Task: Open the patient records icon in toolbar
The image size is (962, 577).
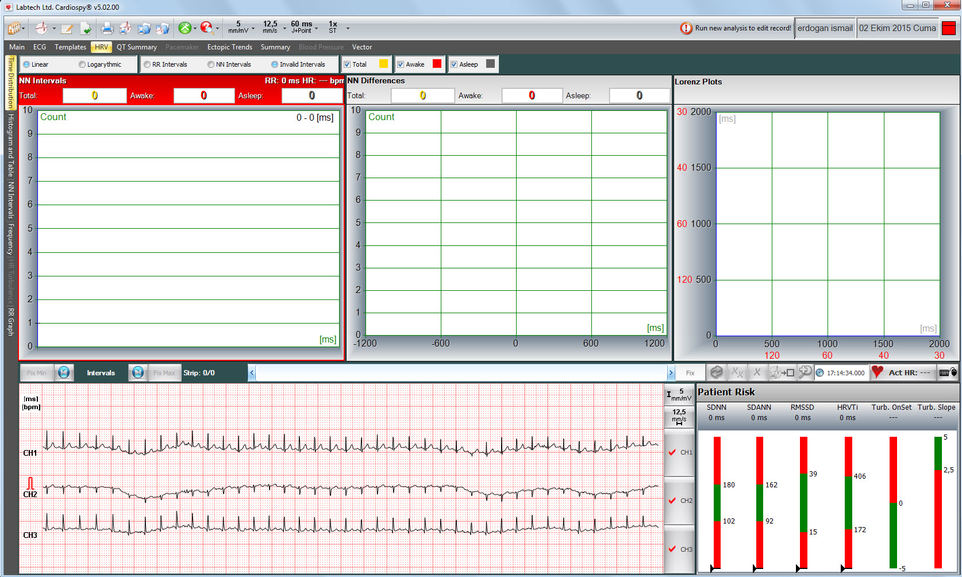Action: tap(14, 28)
